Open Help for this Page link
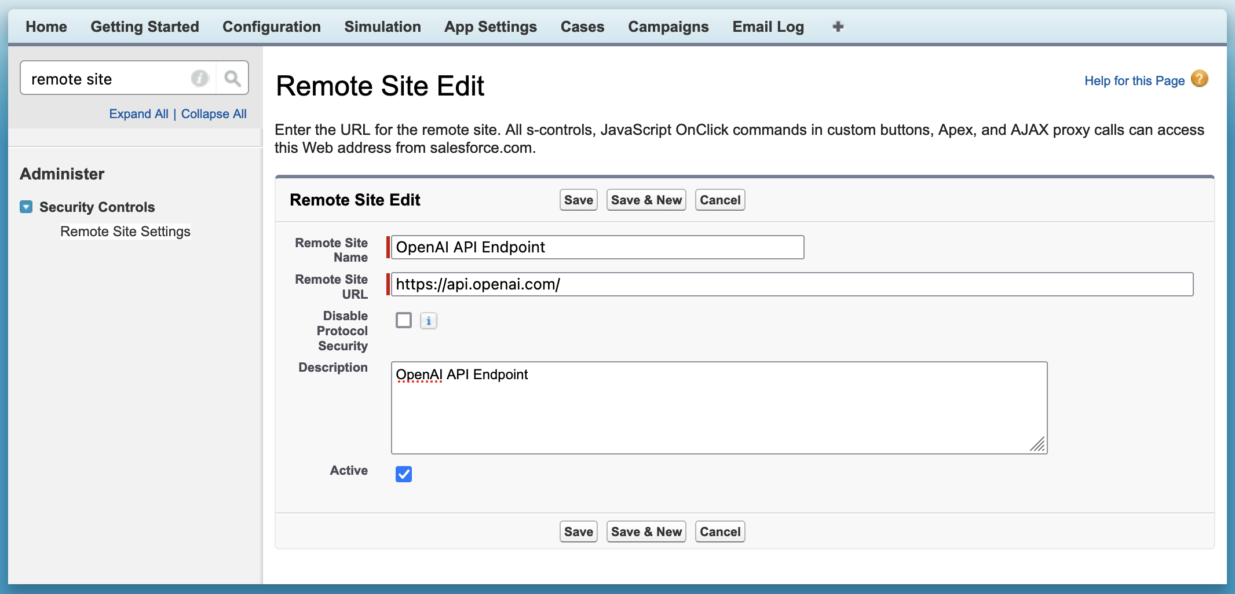The height and width of the screenshot is (594, 1235). coord(1134,81)
